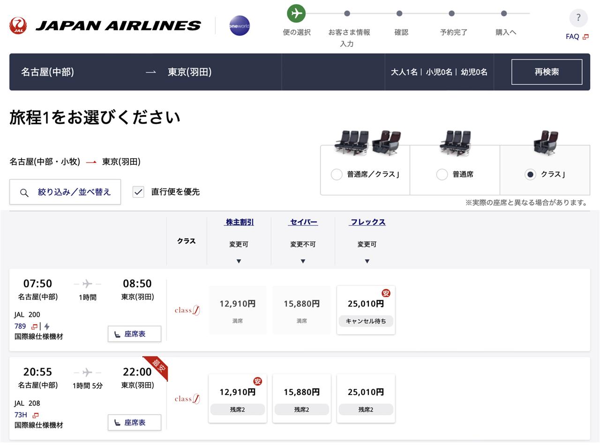Open the 789 aircraft type link

[x=20, y=326]
